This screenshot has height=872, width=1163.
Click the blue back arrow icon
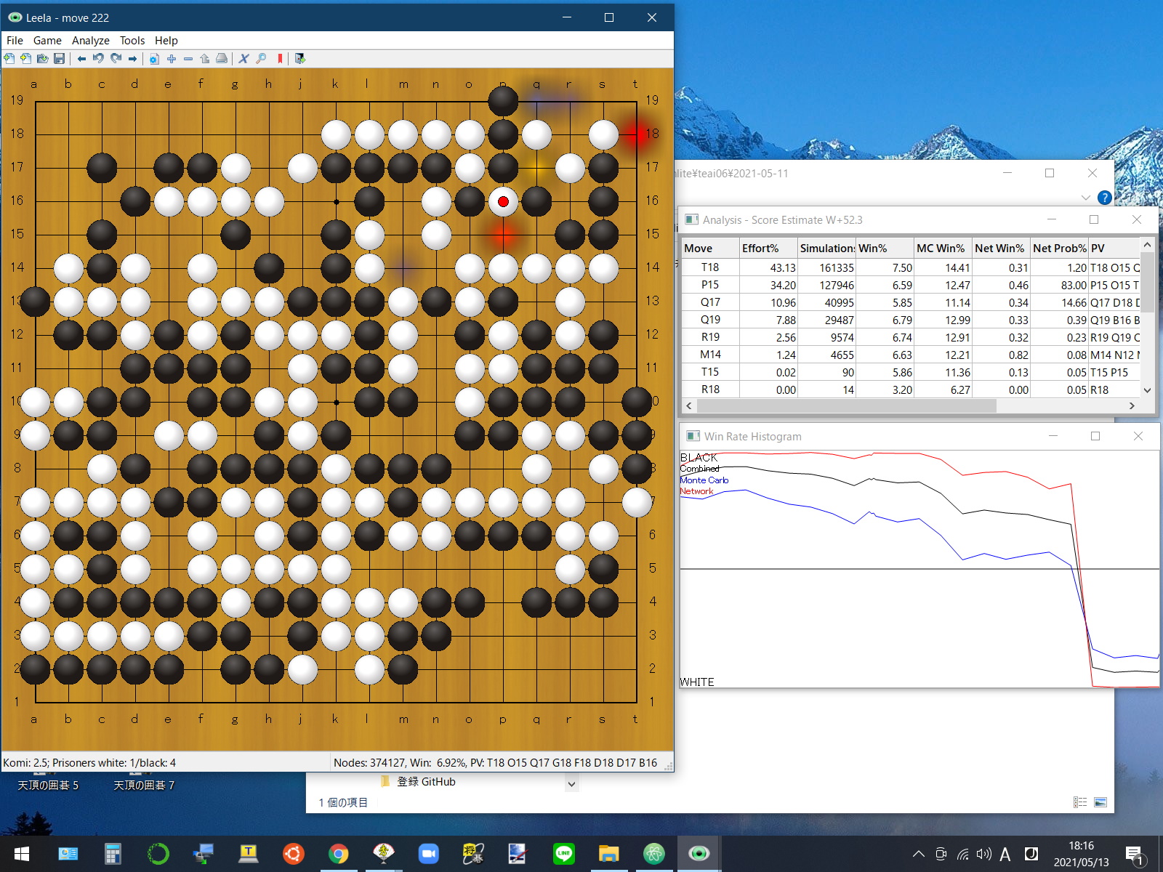click(x=81, y=59)
